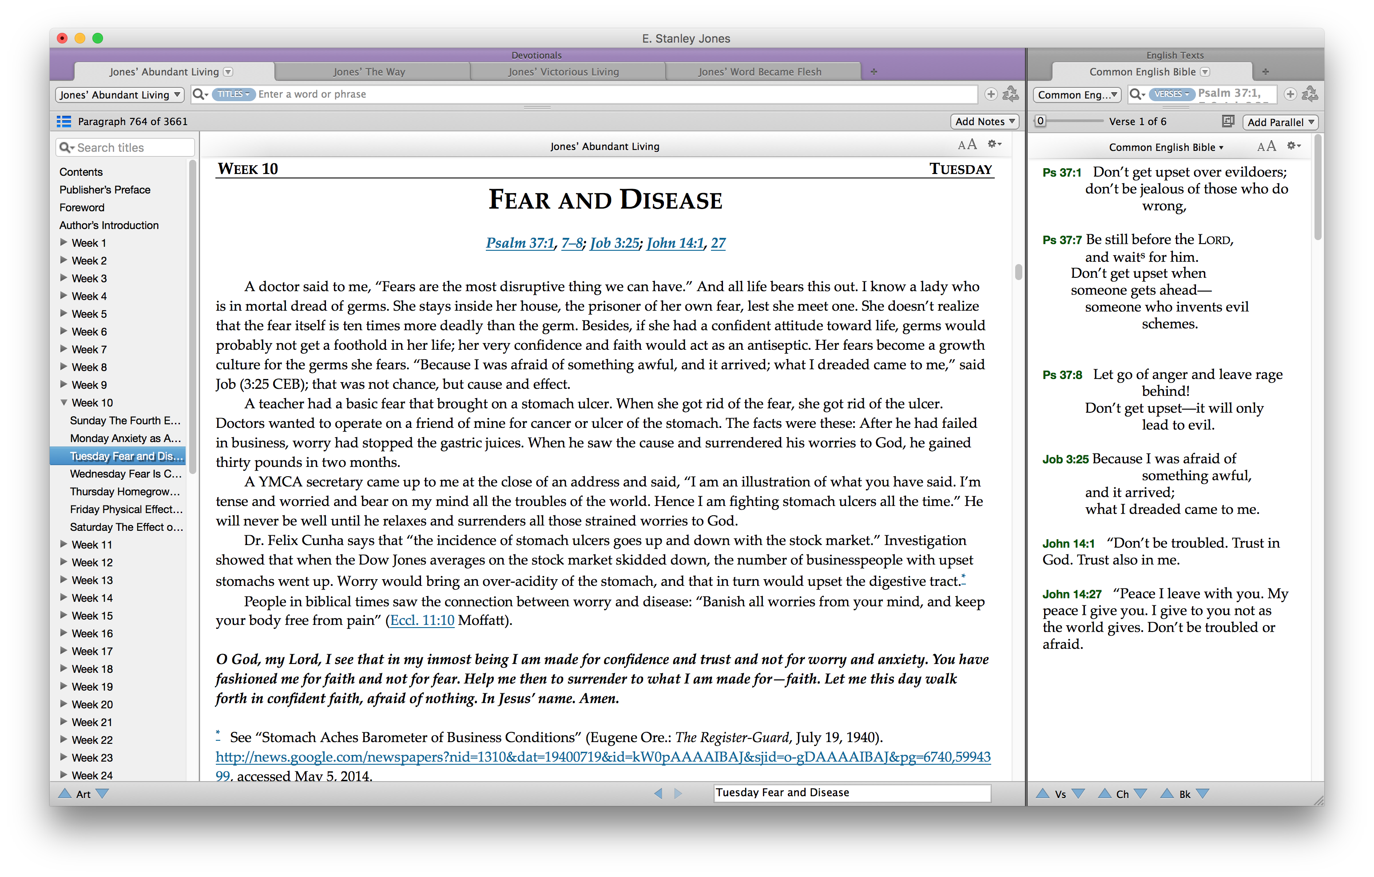The width and height of the screenshot is (1374, 877).
Task: Expand Week 20 in contents tree
Action: [x=64, y=703]
